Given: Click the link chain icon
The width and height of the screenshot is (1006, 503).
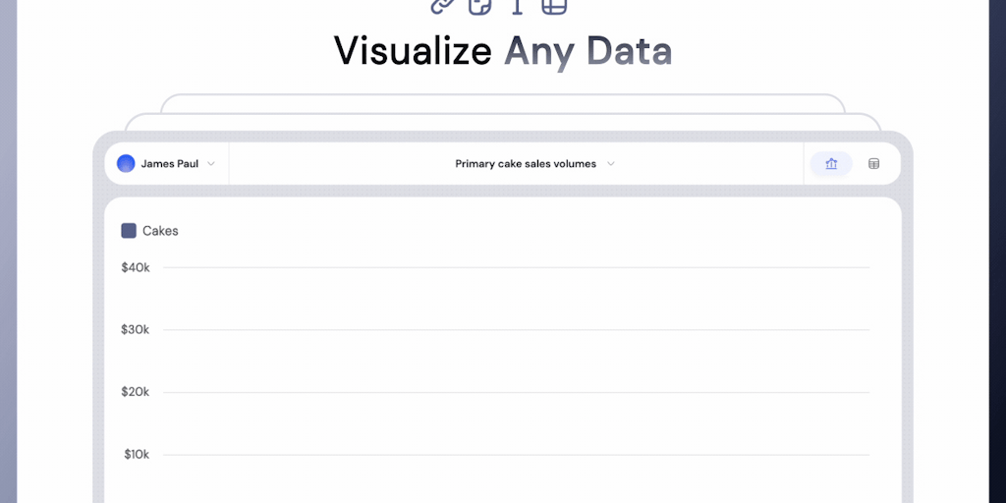Looking at the screenshot, I should (x=442, y=6).
